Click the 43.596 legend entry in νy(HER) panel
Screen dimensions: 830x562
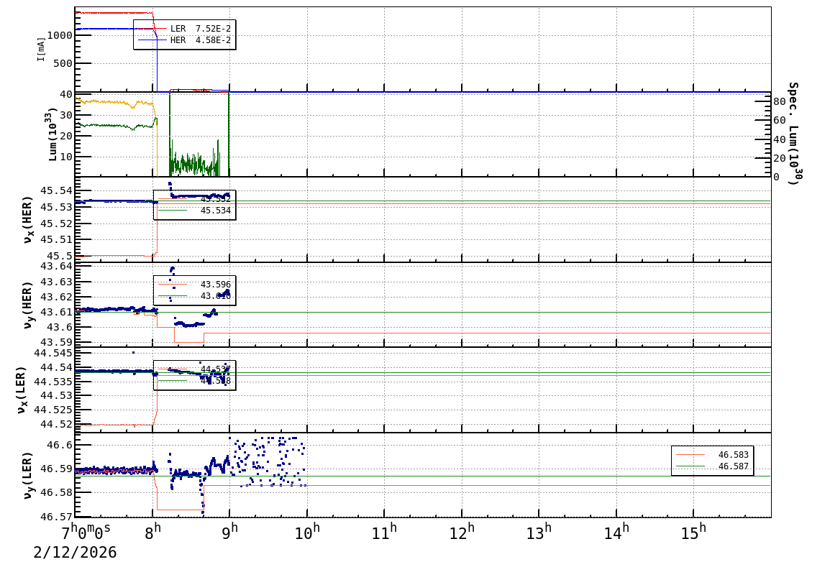215,285
